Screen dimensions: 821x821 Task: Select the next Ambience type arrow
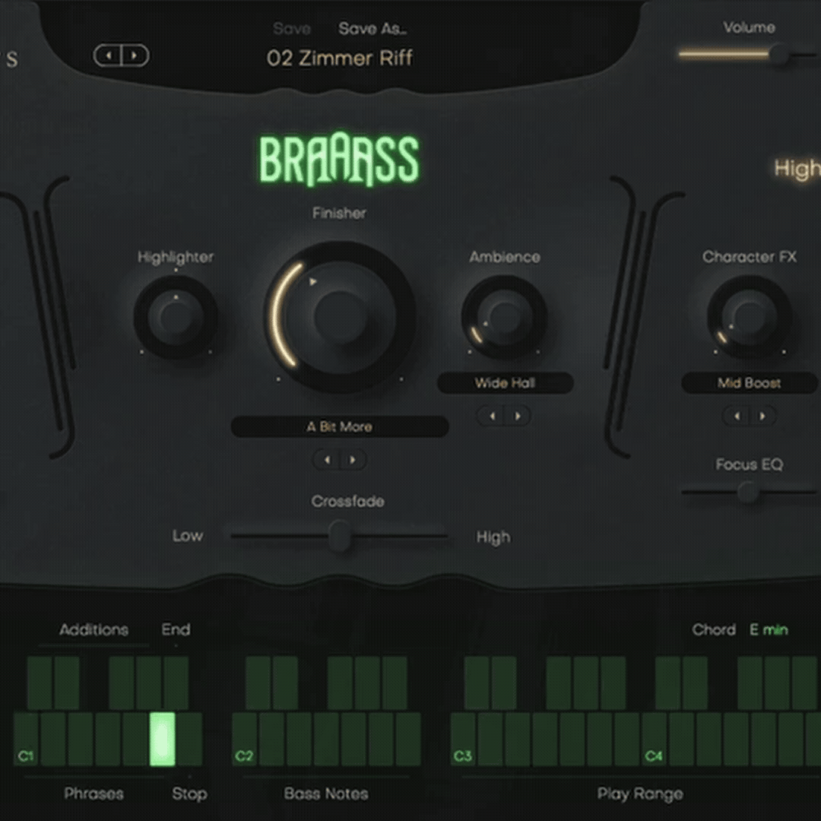518,417
